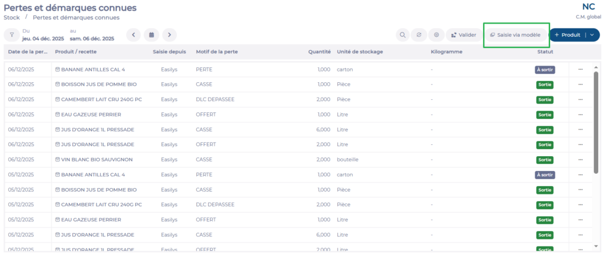This screenshot has width=607, height=256.
Task: Open the settings gear icon in toolbar
Action: pos(436,35)
